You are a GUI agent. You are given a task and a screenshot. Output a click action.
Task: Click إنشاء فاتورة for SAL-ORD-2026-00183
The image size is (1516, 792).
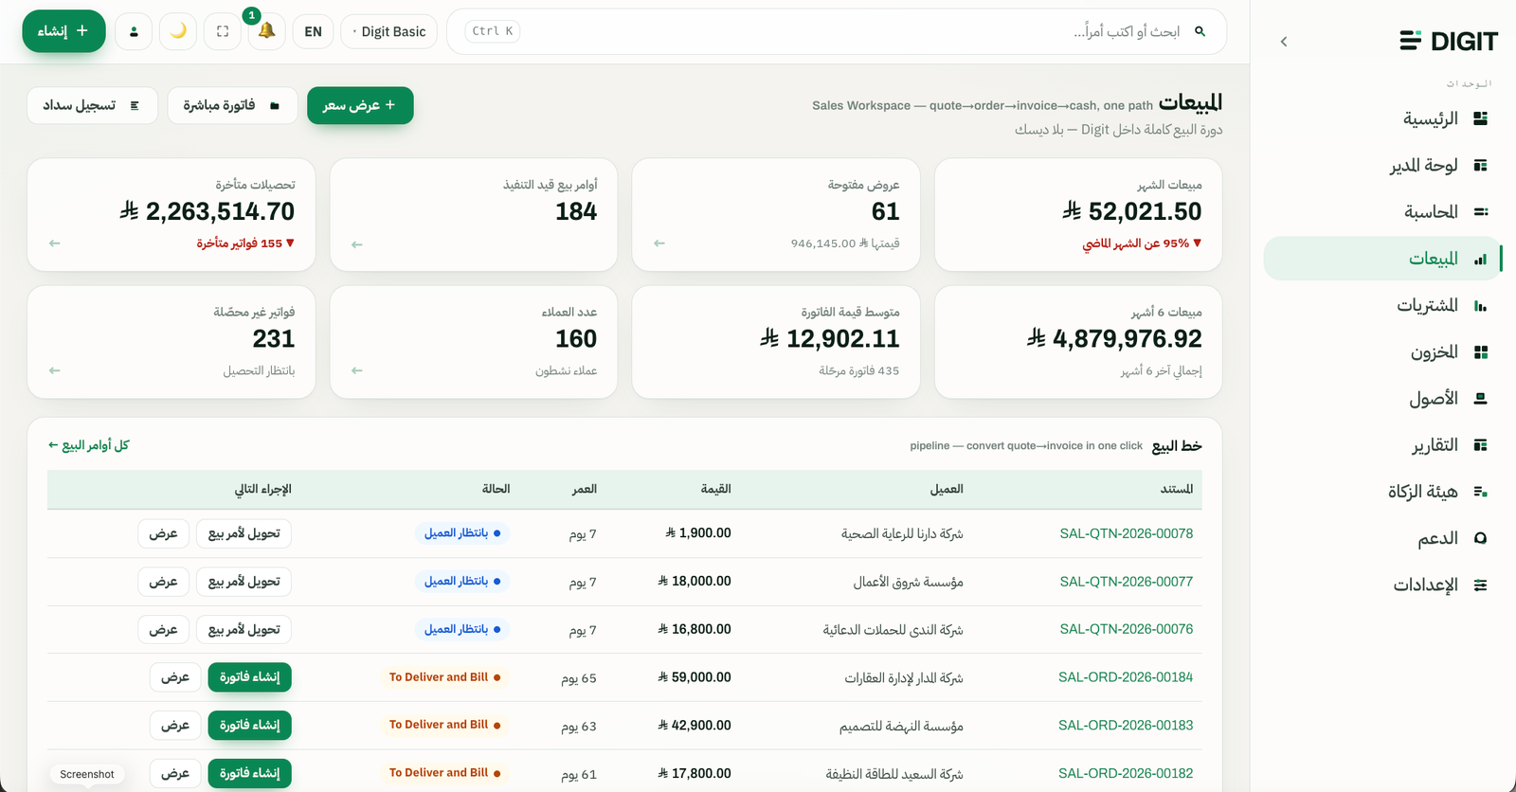[x=249, y=725]
